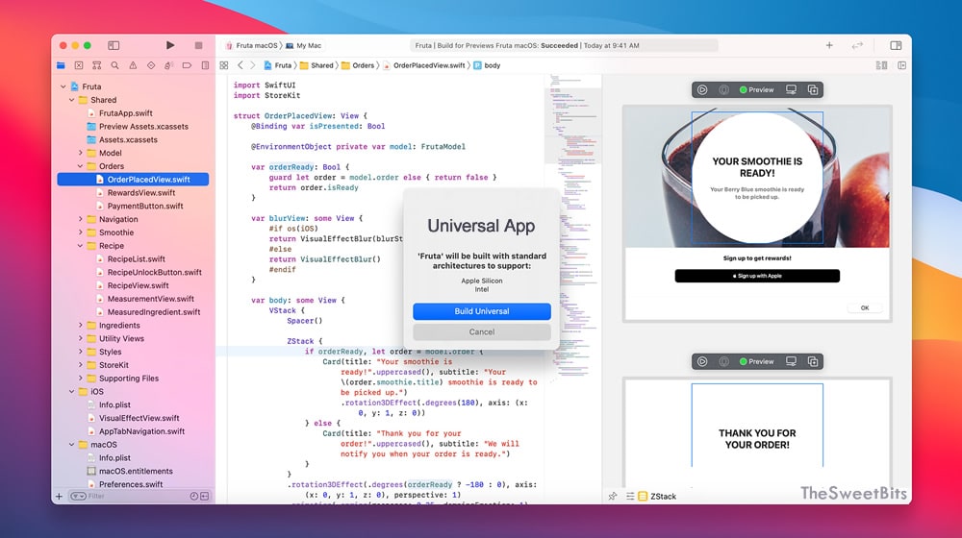Go forward in editor history
Screen dimensions: 962x538
(252, 65)
